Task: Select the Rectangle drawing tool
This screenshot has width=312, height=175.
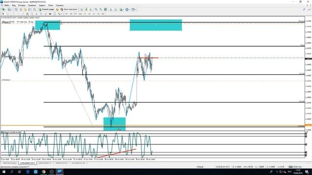Action: coord(50,14)
